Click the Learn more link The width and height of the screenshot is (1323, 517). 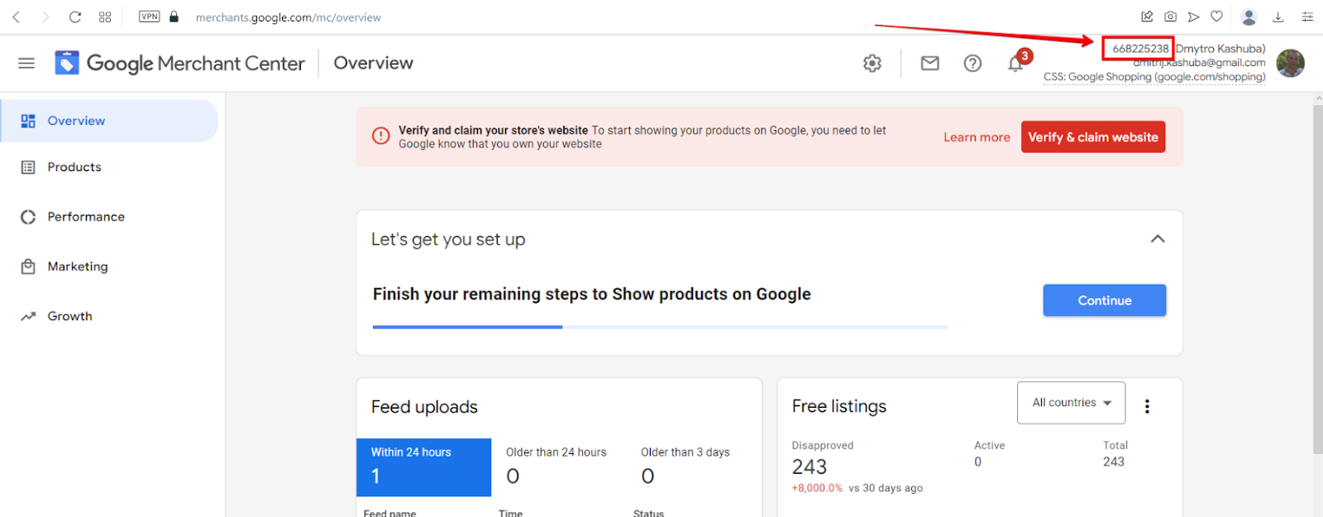click(x=977, y=137)
